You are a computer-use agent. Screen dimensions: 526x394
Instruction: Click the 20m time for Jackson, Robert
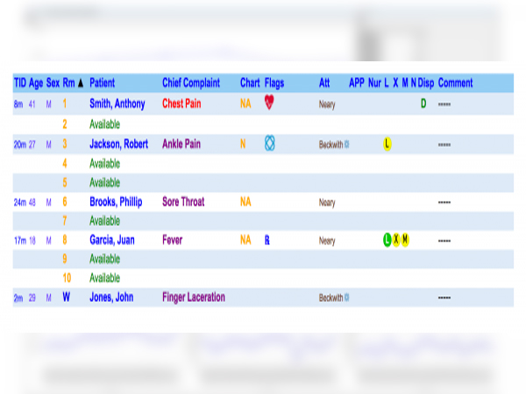pyautogui.click(x=20, y=144)
